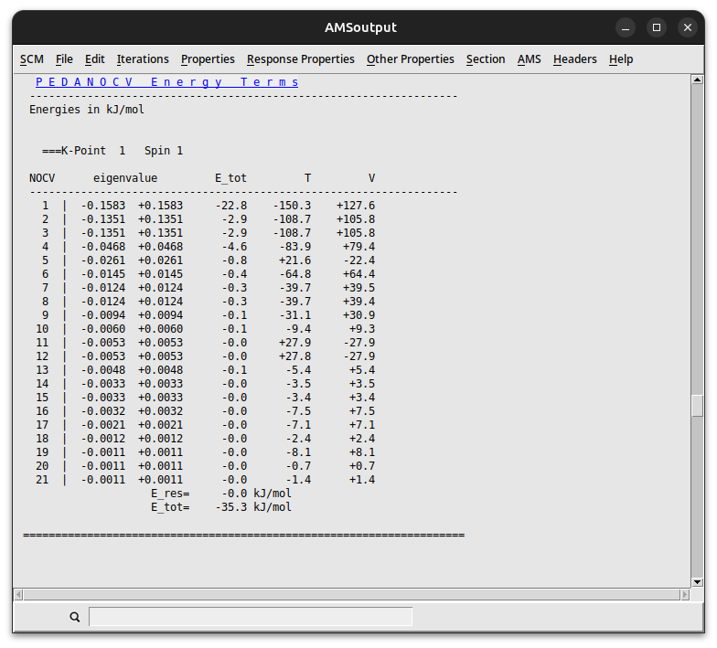
Task: Open the File menu
Action: (64, 59)
